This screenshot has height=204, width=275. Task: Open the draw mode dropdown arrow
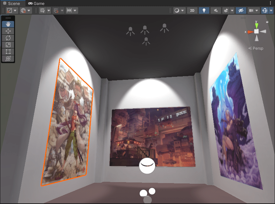coord(182,10)
